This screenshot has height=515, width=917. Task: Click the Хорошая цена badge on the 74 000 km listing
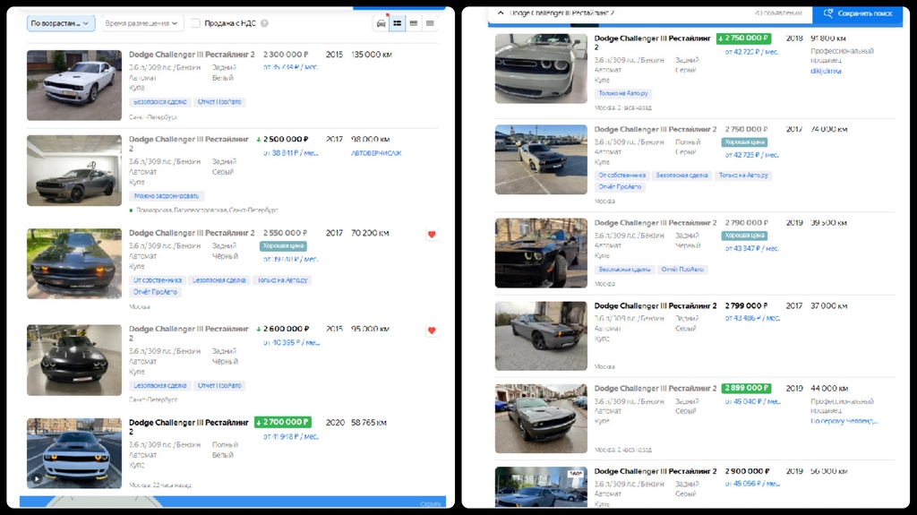(744, 142)
